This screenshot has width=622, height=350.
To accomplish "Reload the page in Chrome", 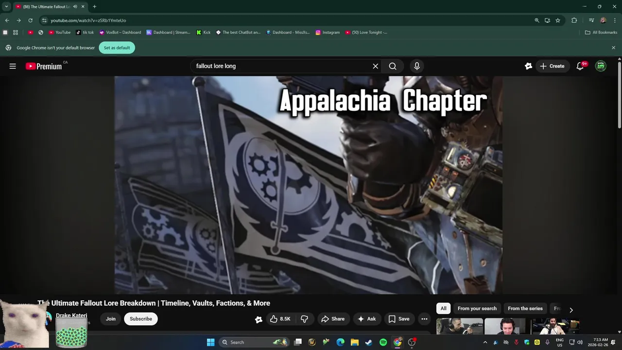I will point(30,20).
